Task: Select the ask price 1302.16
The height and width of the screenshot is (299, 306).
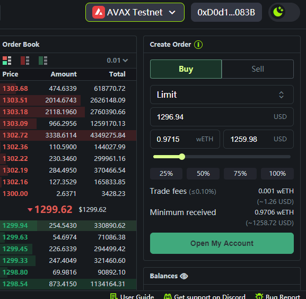Action: coord(15,182)
